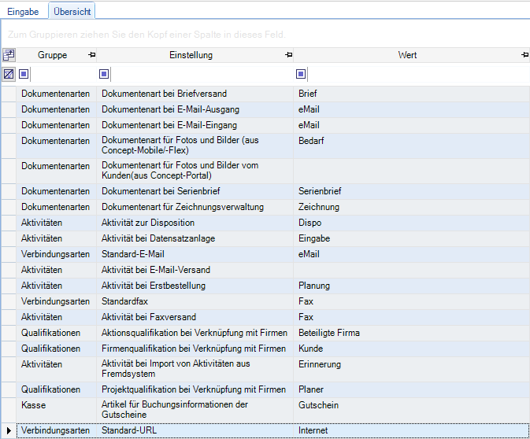This screenshot has width=530, height=439.
Task: Pin the Wert column
Action: coord(524,55)
